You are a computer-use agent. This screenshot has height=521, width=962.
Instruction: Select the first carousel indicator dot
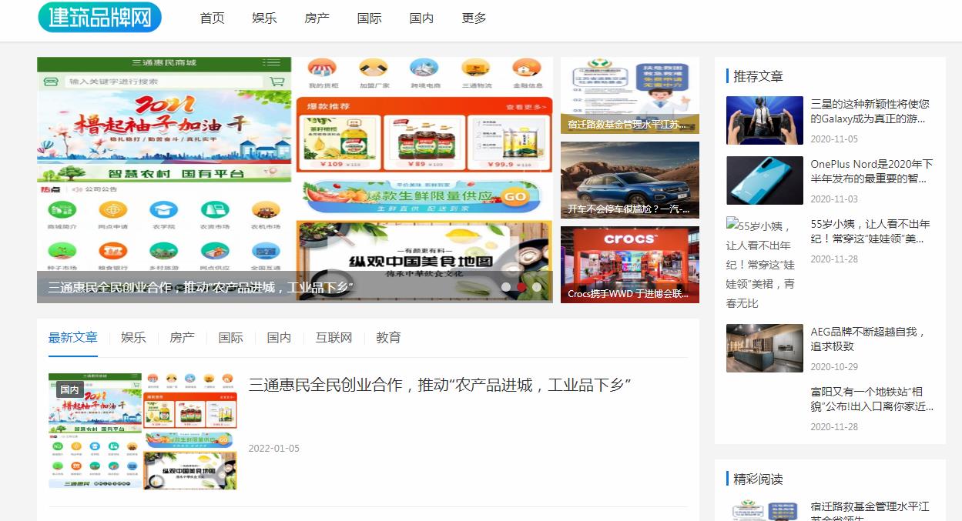point(506,286)
